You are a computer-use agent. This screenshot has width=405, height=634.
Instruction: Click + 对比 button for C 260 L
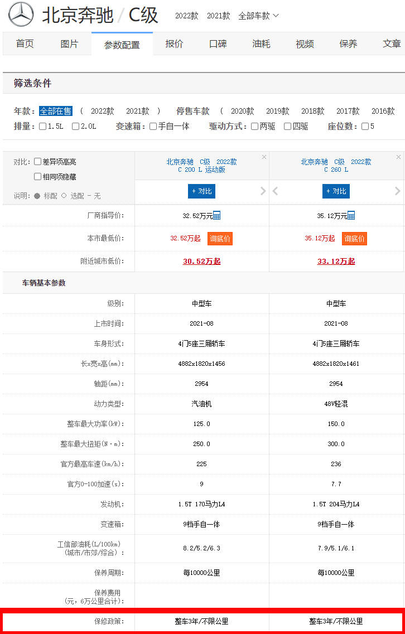tap(336, 191)
